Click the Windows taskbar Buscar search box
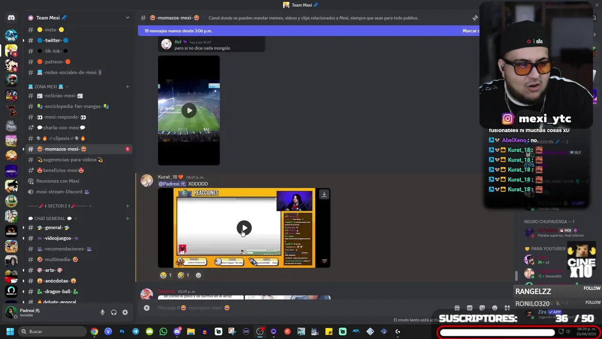 tap(52, 331)
